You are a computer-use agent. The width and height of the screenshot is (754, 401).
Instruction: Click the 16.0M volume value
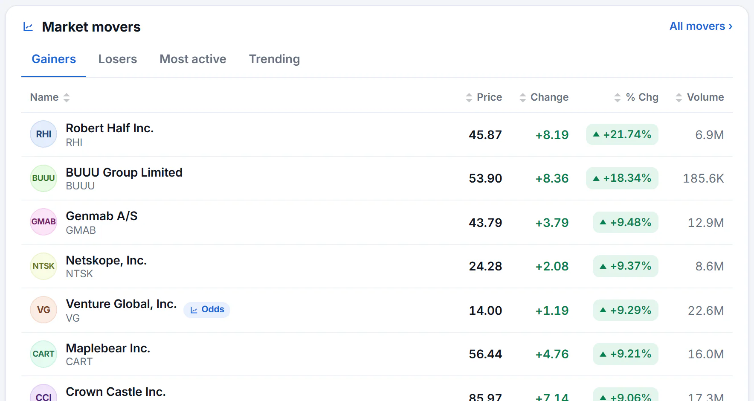pos(706,354)
